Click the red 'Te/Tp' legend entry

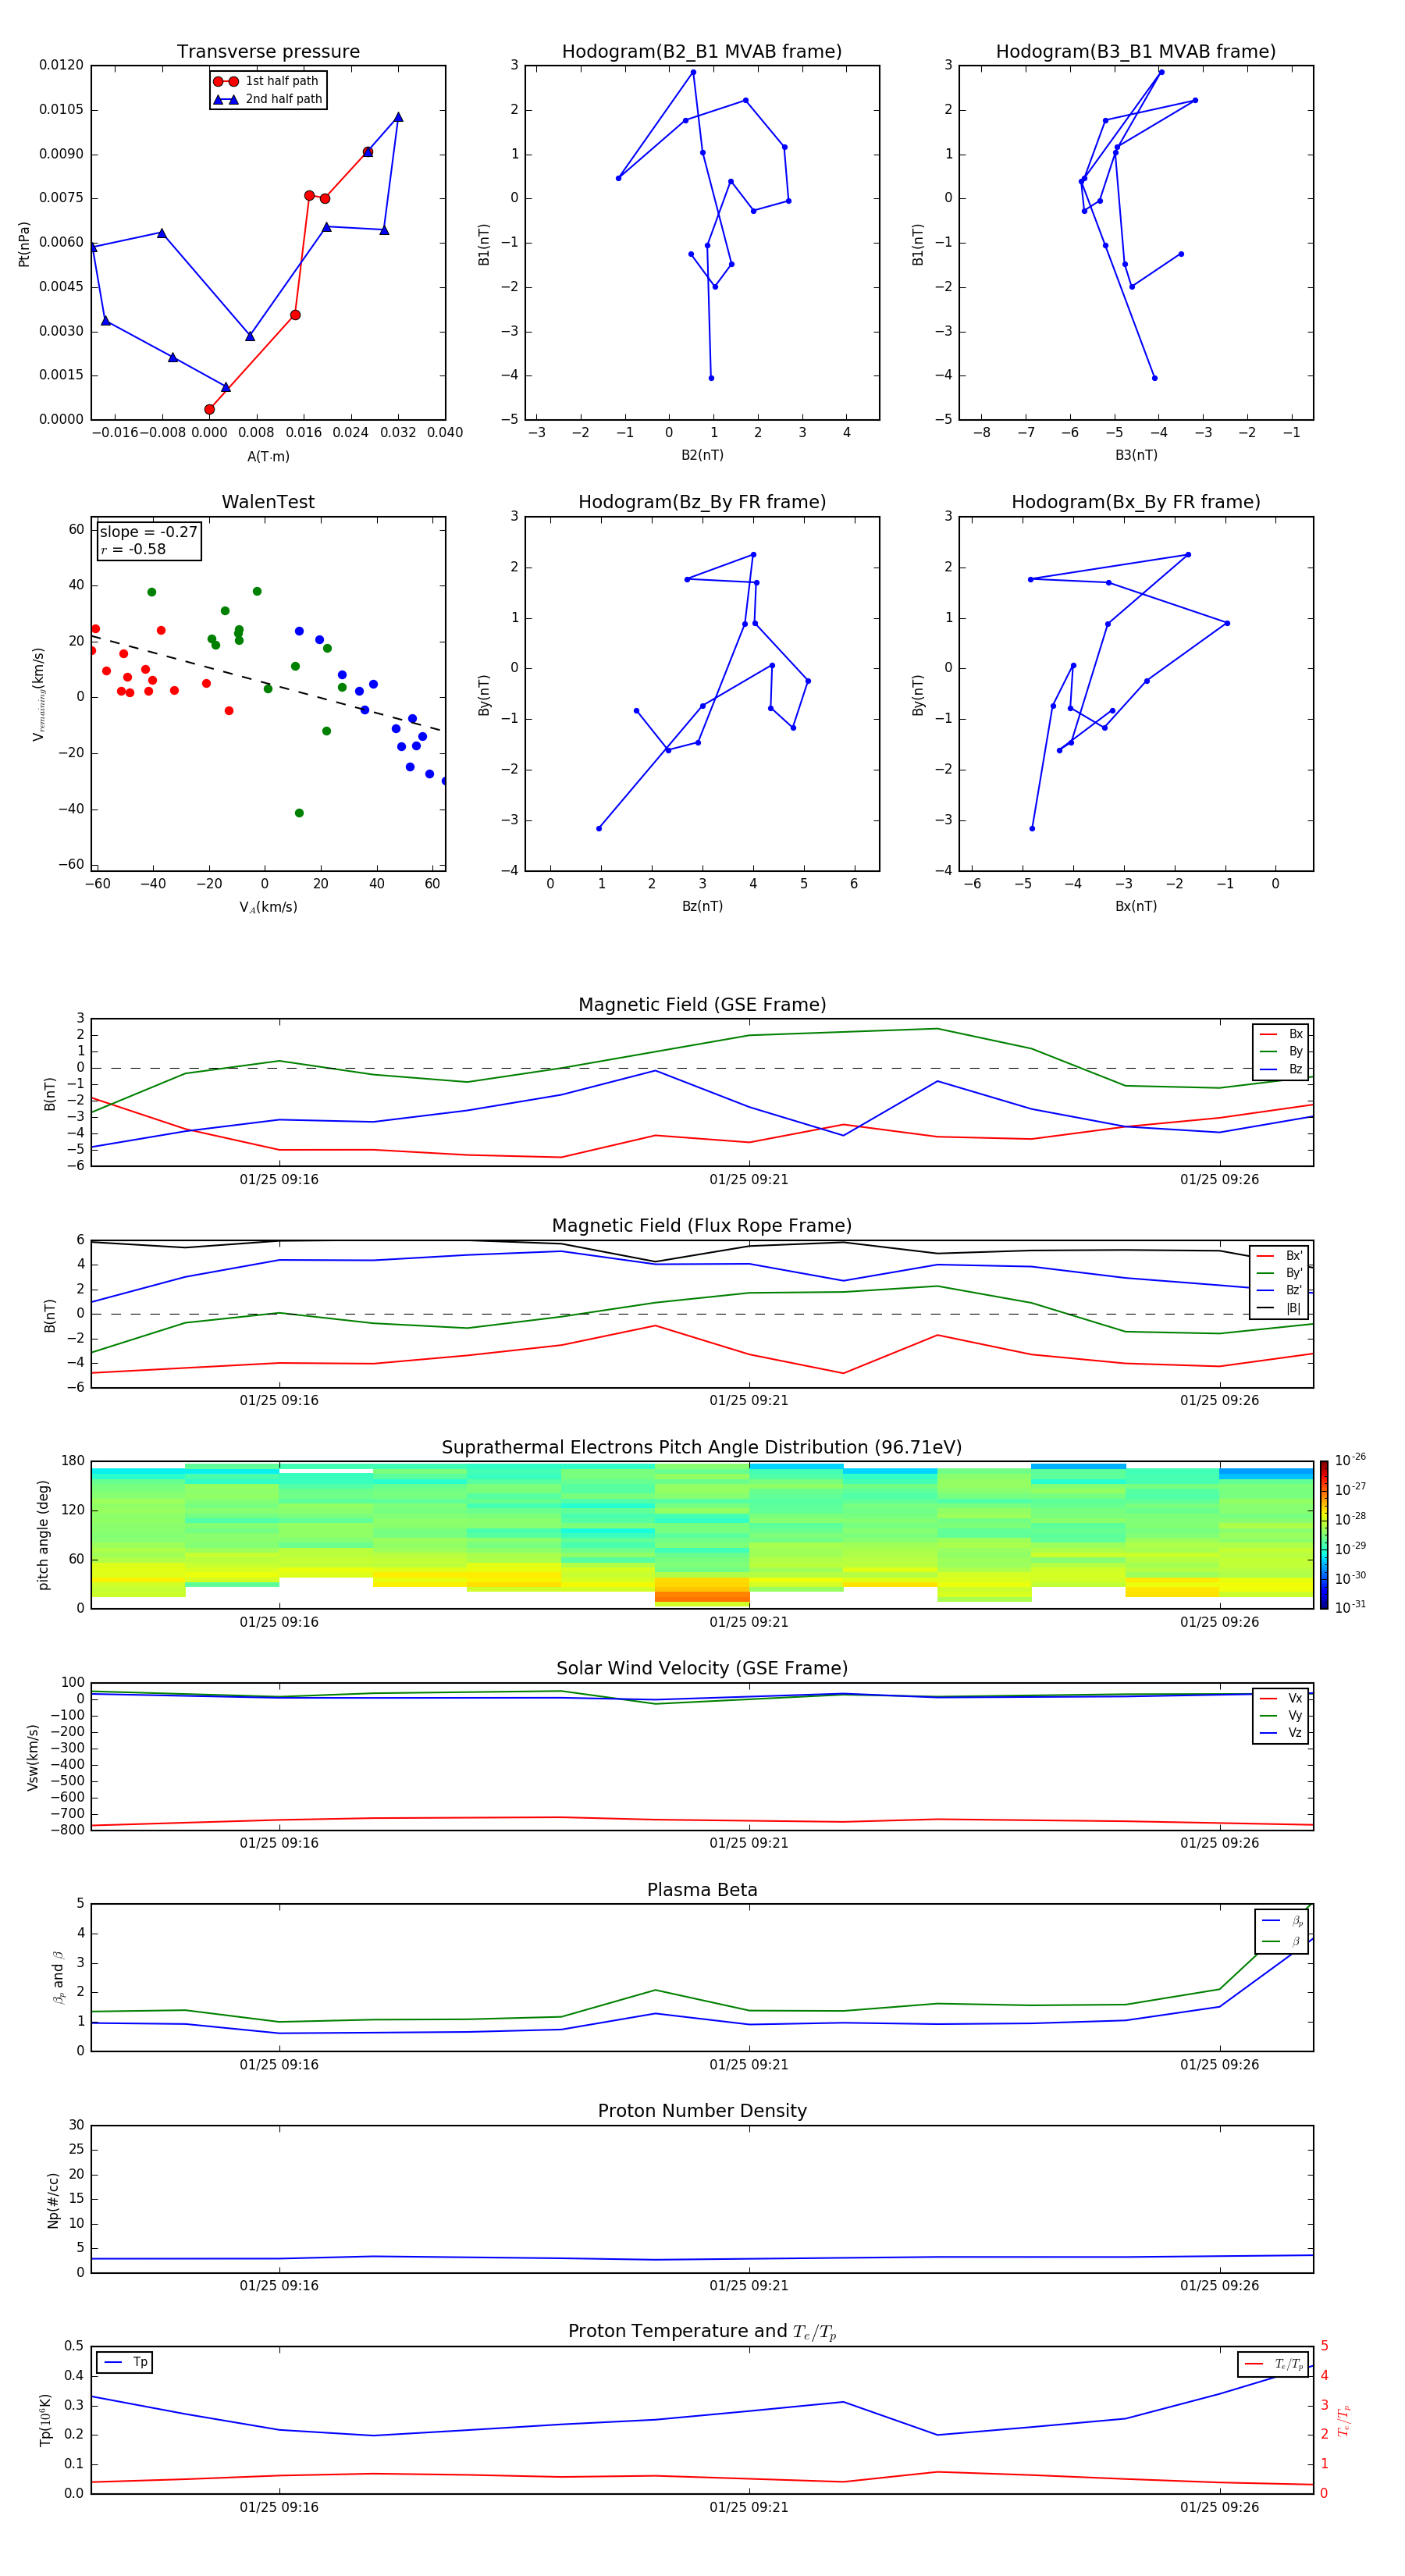(1274, 2364)
